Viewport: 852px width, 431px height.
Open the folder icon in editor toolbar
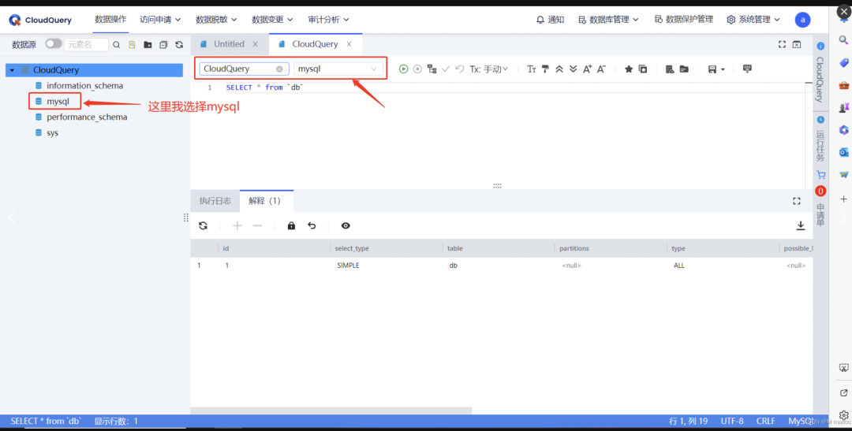tap(684, 69)
